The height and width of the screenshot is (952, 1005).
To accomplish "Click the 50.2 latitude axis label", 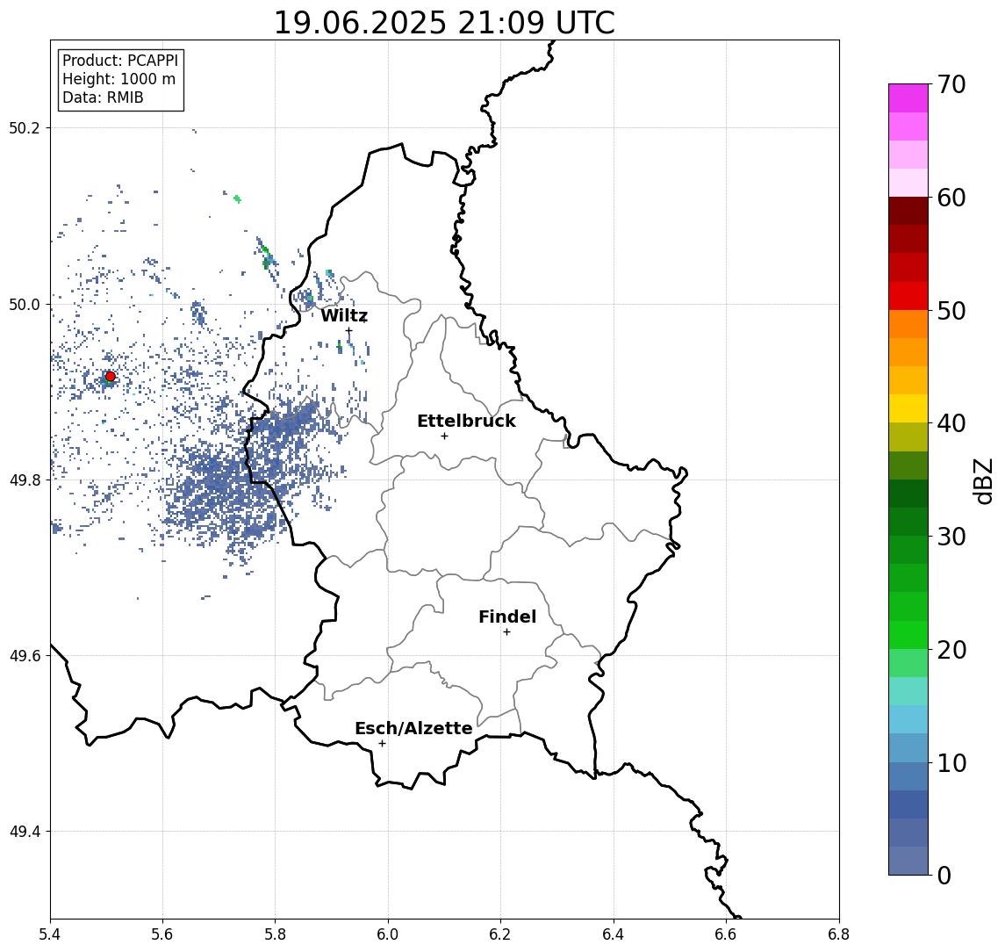I will pos(25,127).
